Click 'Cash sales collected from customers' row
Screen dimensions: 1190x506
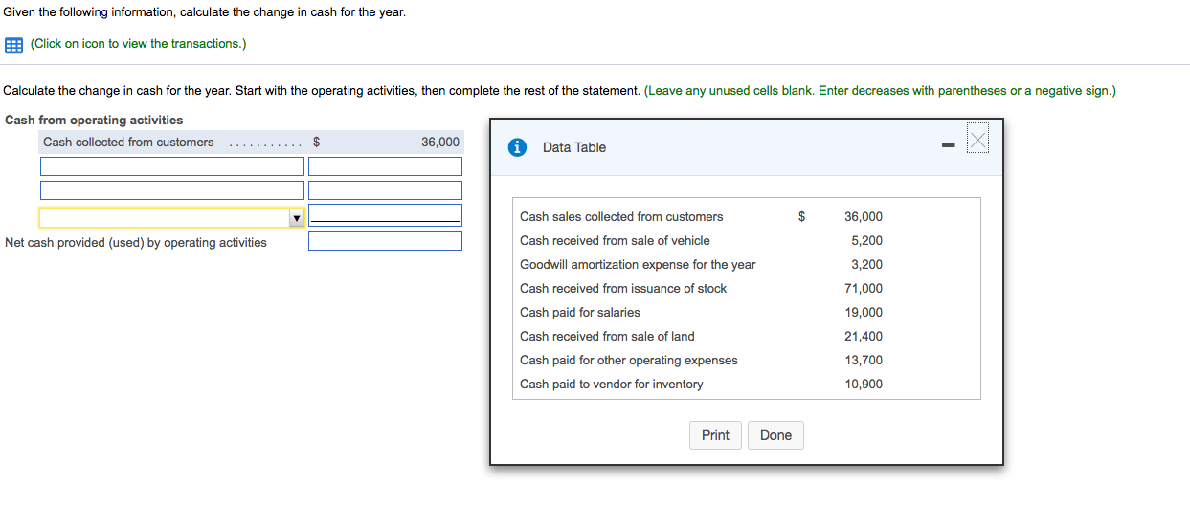(x=746, y=217)
